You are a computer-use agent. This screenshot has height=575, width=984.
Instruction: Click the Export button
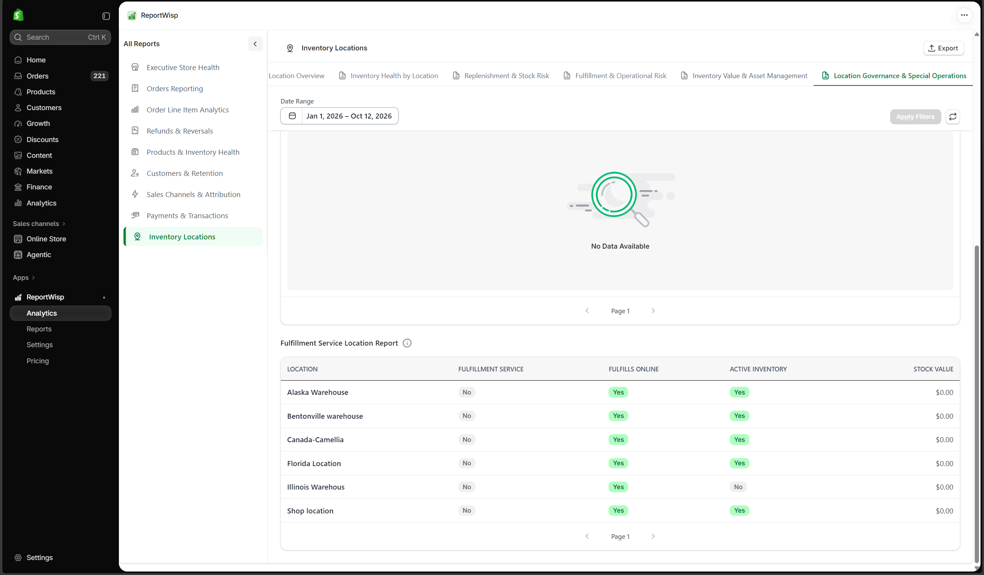pos(943,48)
